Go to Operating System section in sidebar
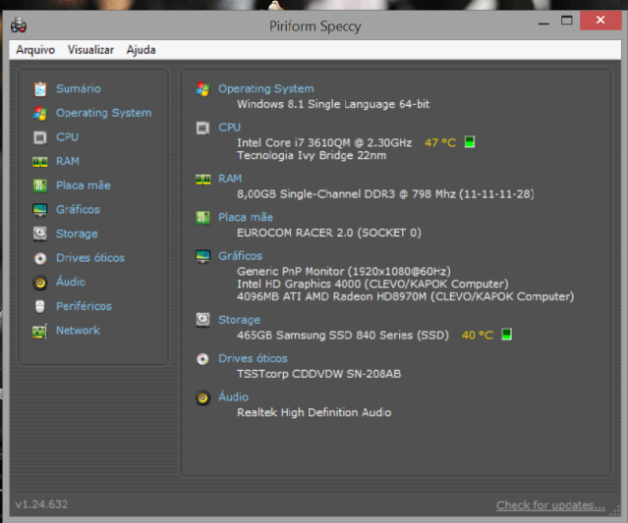 coord(104,113)
